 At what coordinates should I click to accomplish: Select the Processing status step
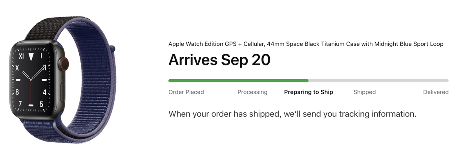click(x=252, y=92)
